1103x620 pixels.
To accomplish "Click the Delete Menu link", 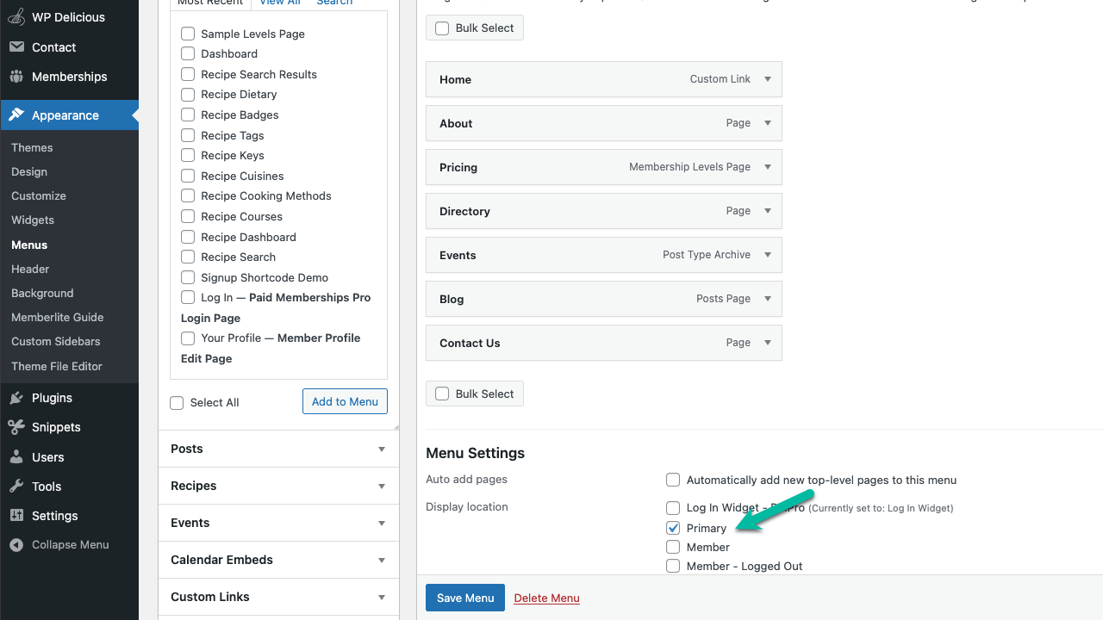I will tap(546, 598).
